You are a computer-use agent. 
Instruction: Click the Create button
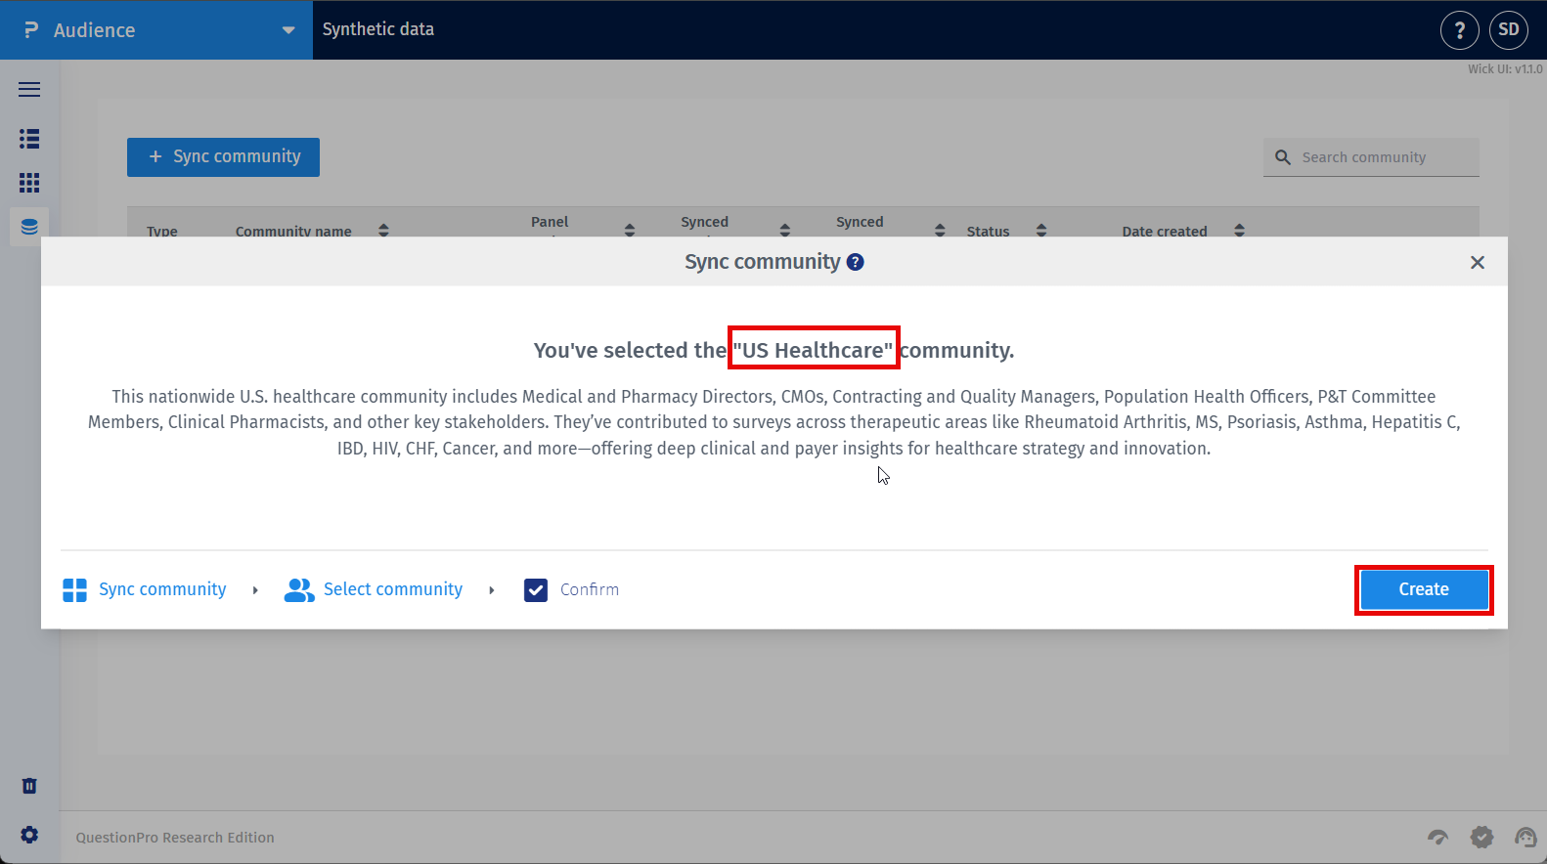click(x=1424, y=590)
